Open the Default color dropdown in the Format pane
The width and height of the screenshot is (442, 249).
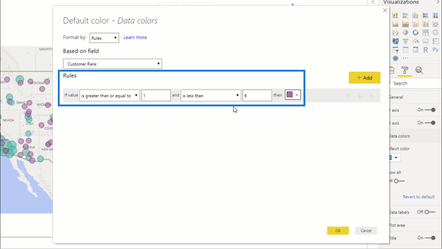[x=395, y=158]
